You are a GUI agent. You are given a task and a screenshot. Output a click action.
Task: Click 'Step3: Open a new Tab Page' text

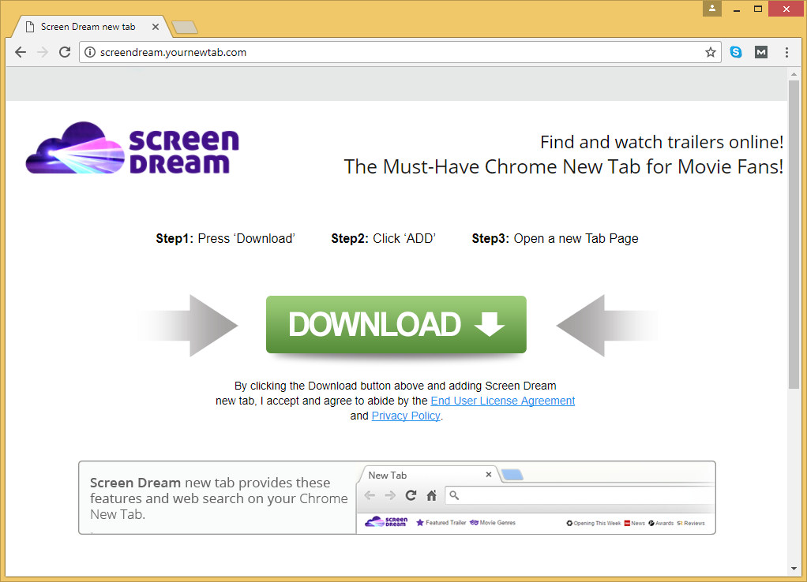coord(555,239)
